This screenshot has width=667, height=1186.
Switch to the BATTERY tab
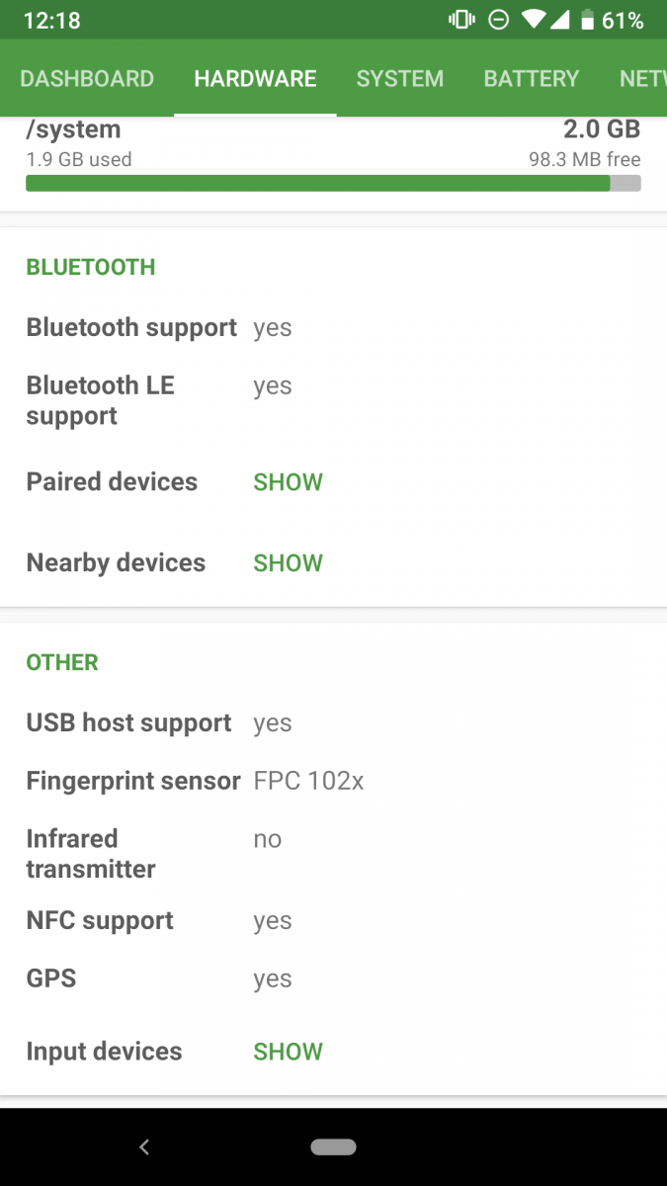pos(532,78)
